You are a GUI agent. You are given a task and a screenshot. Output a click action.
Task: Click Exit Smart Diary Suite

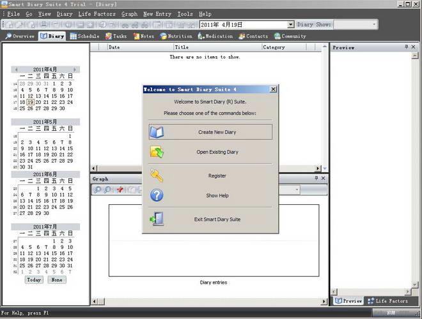210,219
